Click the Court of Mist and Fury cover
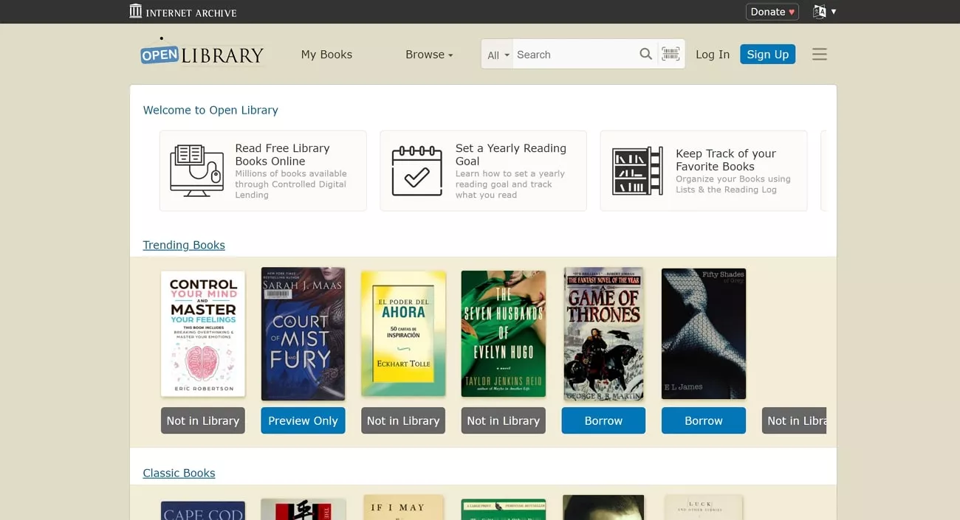Viewport: 960px width, 520px height. pyautogui.click(x=303, y=333)
